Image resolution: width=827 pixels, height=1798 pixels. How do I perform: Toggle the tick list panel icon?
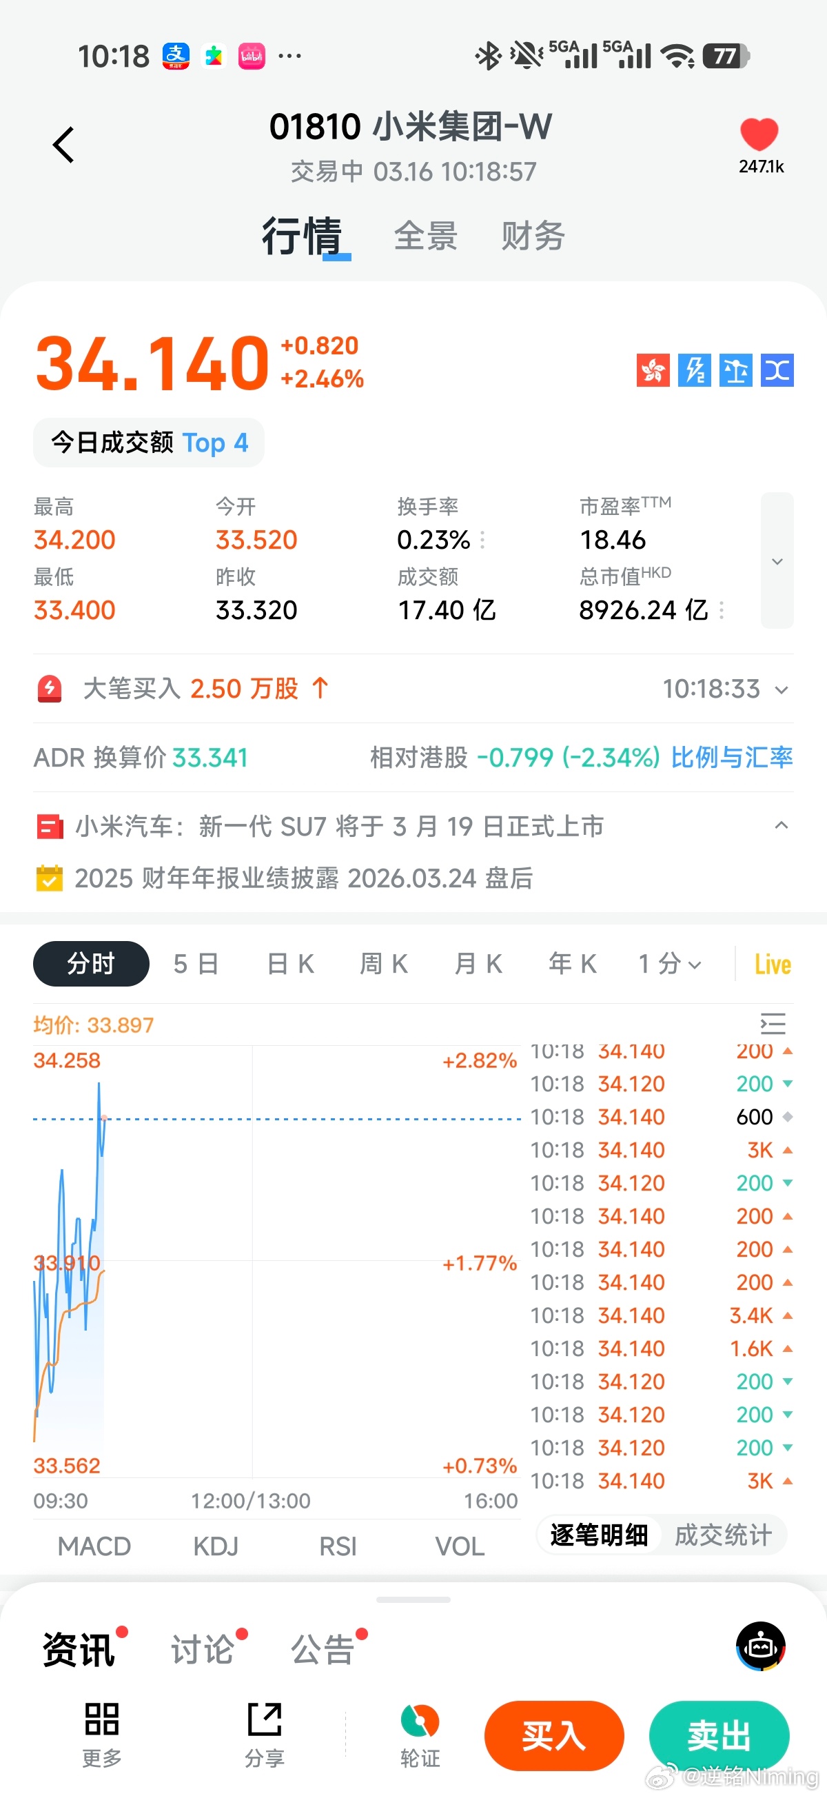(773, 1024)
